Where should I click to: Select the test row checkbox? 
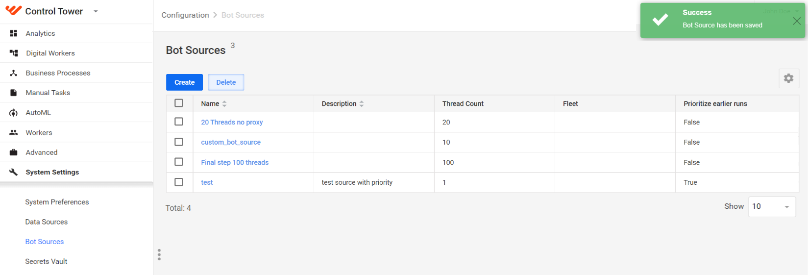pos(179,182)
